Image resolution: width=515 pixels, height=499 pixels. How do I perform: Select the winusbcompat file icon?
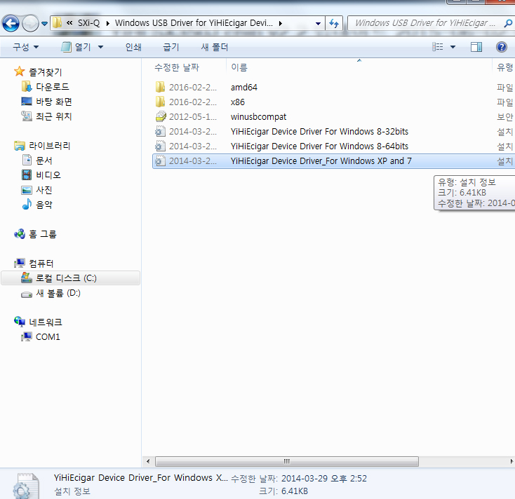[x=161, y=116]
